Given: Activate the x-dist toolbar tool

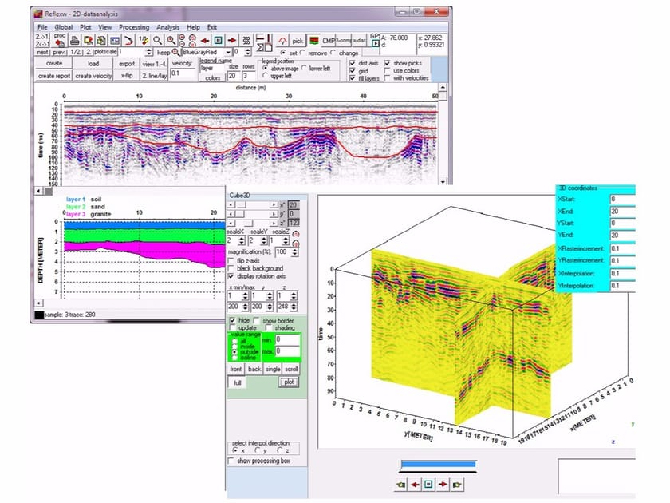Looking at the screenshot, I should (361, 40).
